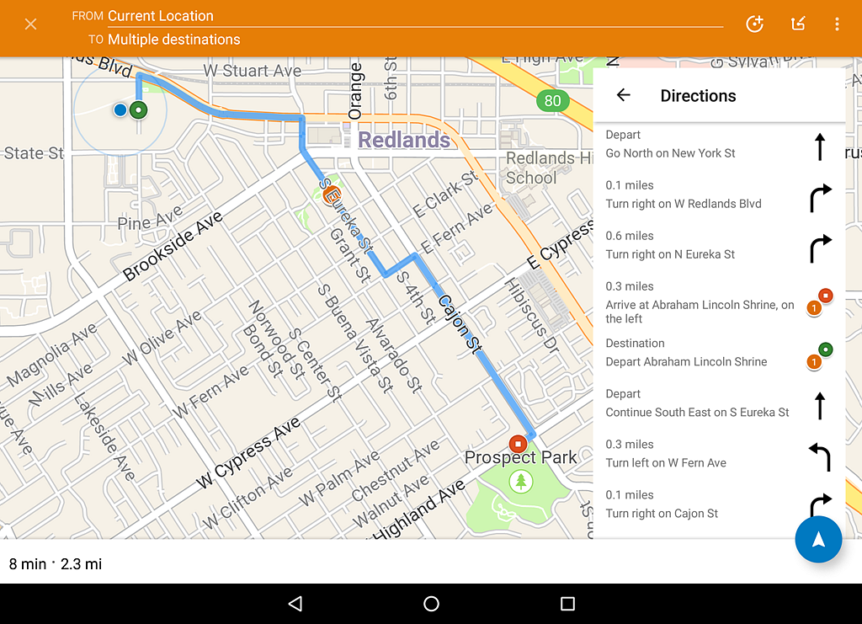This screenshot has width=862, height=624.
Task: Select 'Turn right on W Redlands Blvd' step
Action: pos(720,195)
